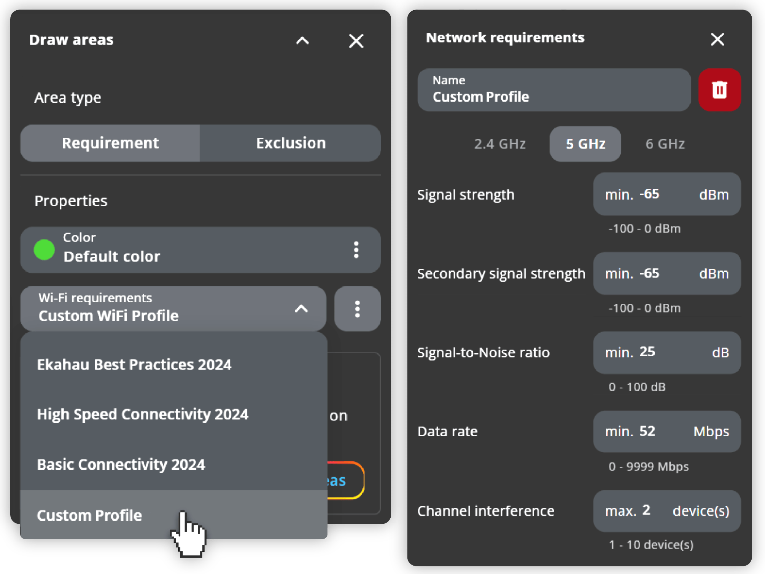Edit the Data rate minimum value

pos(667,431)
